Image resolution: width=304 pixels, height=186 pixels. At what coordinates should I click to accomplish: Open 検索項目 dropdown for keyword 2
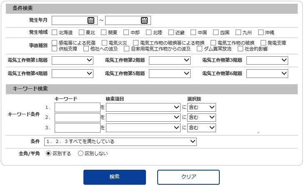143,117
